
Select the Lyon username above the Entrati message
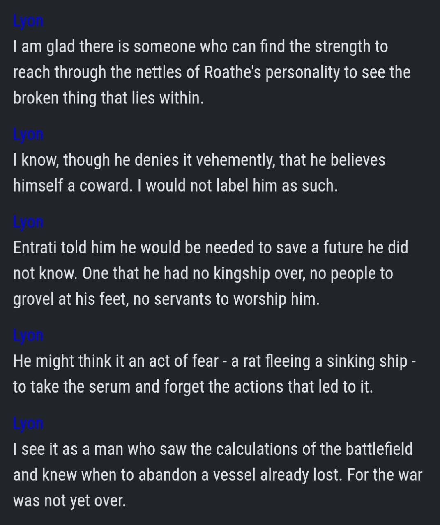[x=28, y=222]
